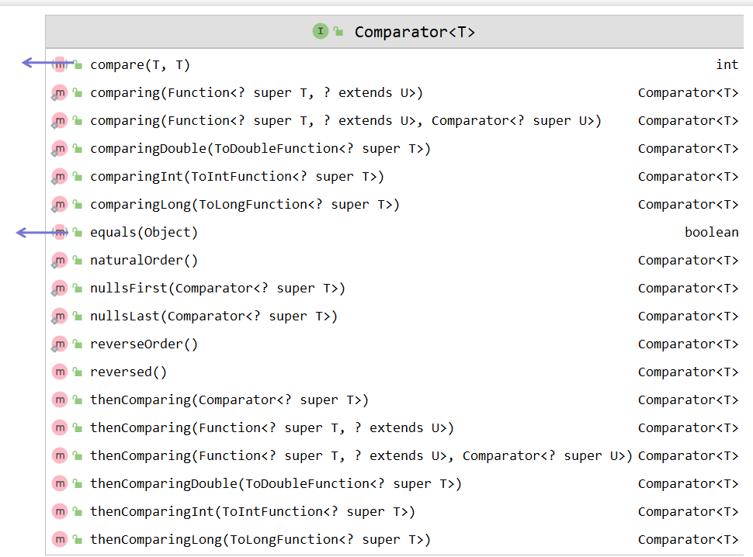
Task: Click method icon of comparingInt row
Action: tap(60, 176)
